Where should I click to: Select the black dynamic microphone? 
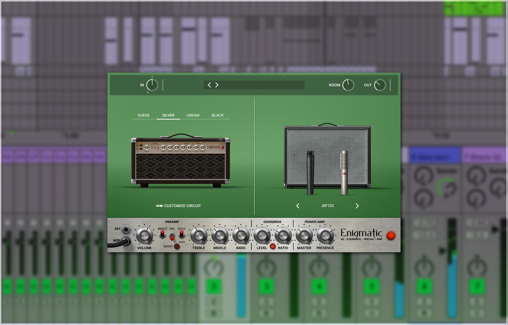click(x=310, y=172)
